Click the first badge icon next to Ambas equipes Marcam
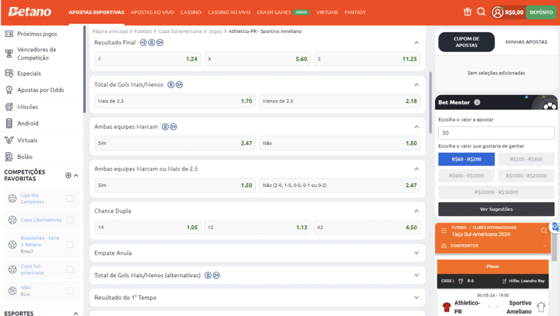 (x=165, y=127)
